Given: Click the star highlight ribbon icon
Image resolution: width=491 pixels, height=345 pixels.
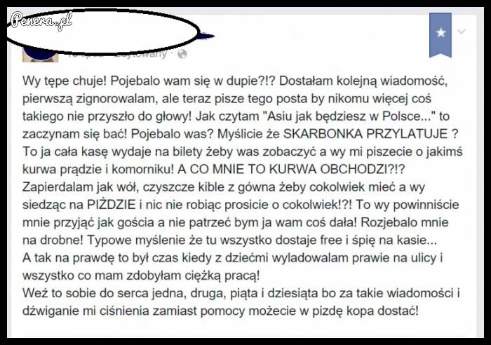Looking at the screenshot, I should coord(440,35).
